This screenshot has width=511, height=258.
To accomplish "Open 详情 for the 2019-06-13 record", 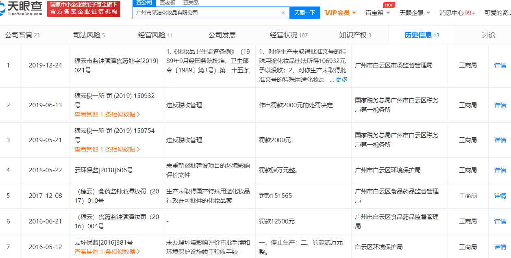I will click(x=500, y=105).
